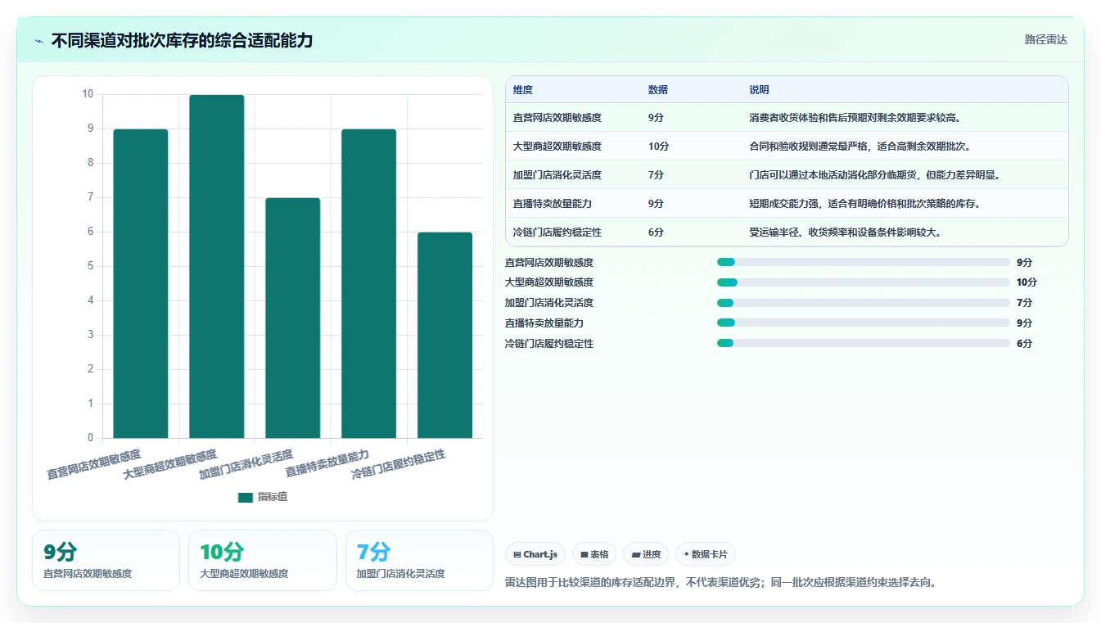Click the description starting 短期成交能力强
This screenshot has height=623, width=1101.
tap(864, 203)
